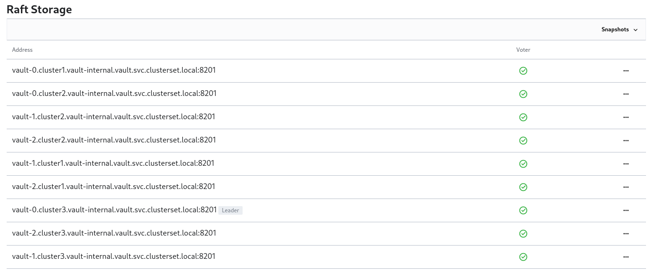Open the more menu for vault-2.cluster1 row
Image resolution: width=656 pixels, height=275 pixels.
[x=626, y=187]
